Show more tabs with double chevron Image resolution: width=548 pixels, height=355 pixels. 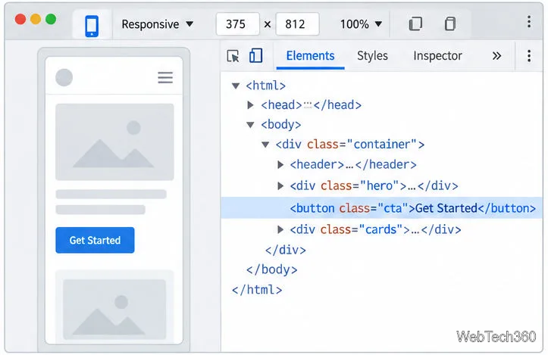(x=496, y=56)
